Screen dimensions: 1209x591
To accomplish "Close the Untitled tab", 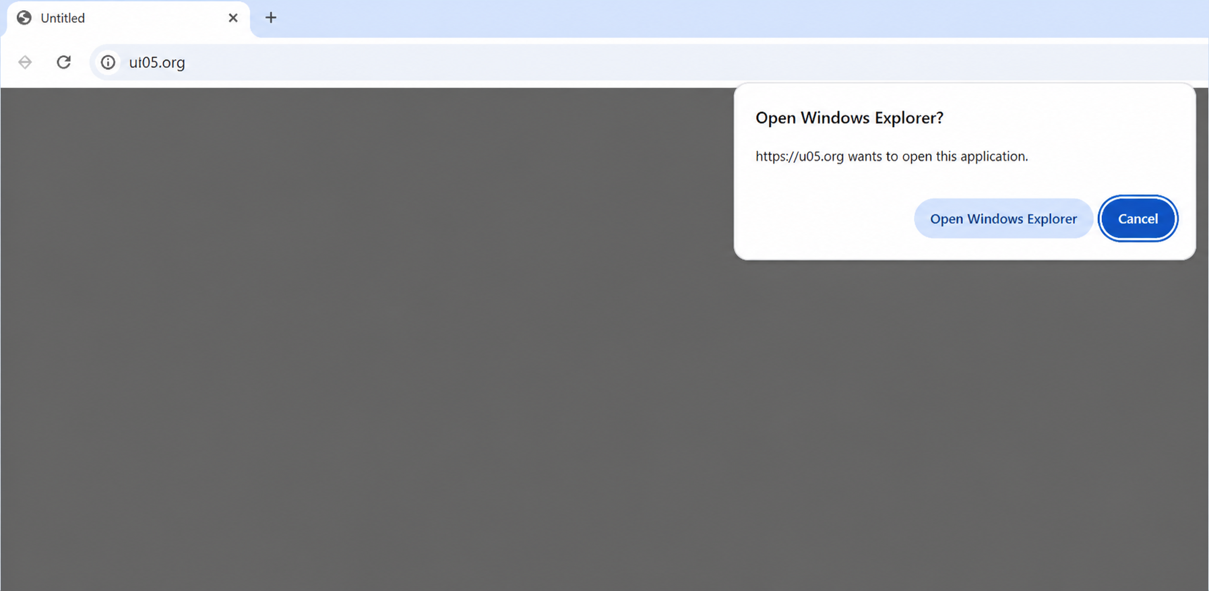I will [233, 18].
